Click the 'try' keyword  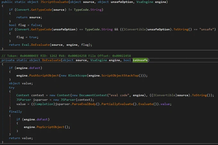tap(12, 88)
